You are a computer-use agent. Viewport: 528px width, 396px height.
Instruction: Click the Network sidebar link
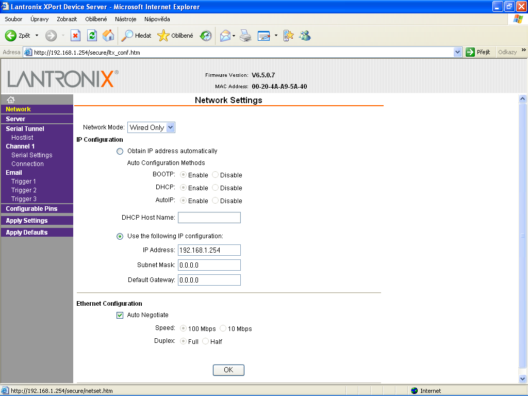click(x=18, y=109)
